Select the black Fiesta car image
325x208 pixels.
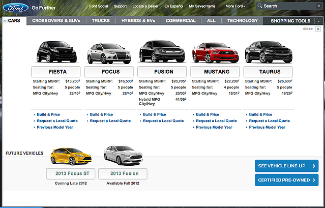click(50, 51)
